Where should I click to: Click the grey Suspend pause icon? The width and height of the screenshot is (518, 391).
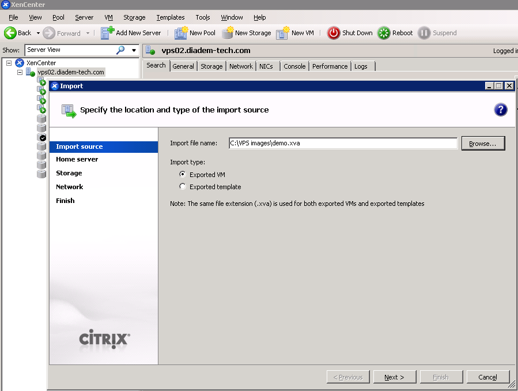(424, 33)
